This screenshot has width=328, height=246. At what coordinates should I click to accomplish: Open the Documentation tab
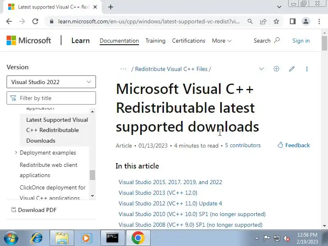[x=119, y=41]
